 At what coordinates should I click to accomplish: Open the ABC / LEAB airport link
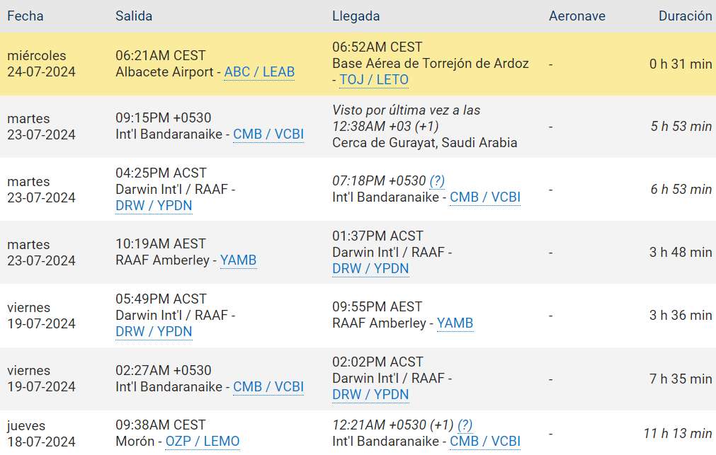click(x=259, y=72)
